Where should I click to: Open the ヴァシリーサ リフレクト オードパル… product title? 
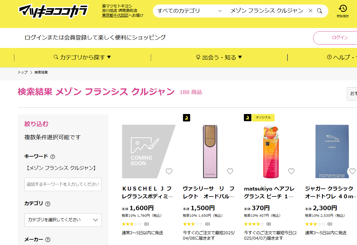click(x=209, y=193)
